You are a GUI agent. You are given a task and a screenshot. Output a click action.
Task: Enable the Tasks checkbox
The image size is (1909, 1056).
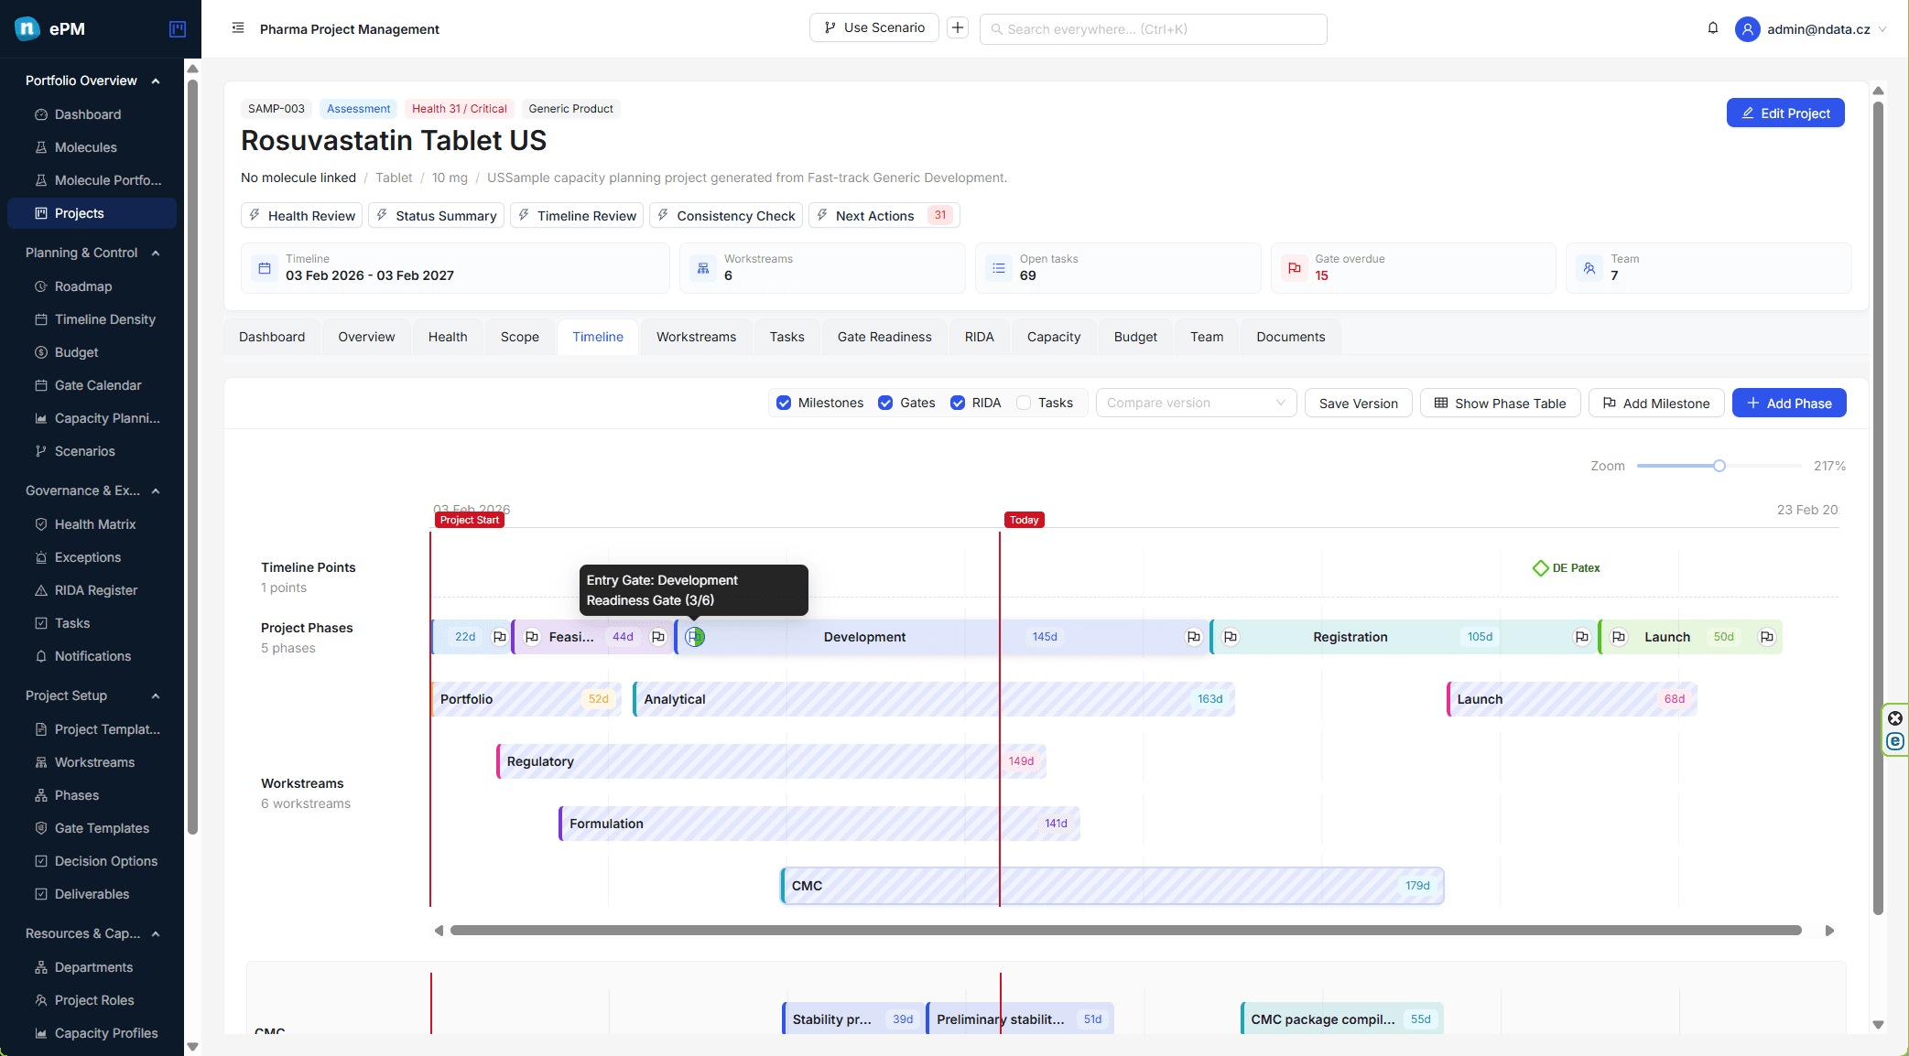(x=1024, y=403)
